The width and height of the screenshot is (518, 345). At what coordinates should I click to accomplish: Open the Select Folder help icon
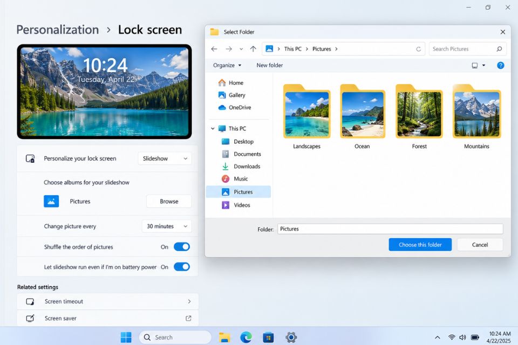(x=501, y=65)
